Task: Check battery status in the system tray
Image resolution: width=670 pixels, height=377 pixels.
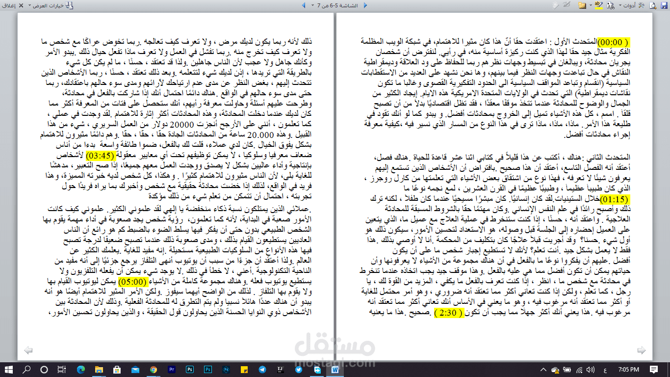Action: click(x=566, y=370)
